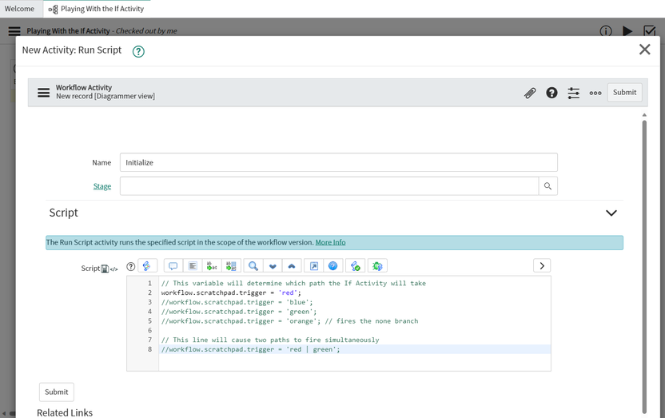Open more options ellipsis menu
The width and height of the screenshot is (665, 418).
point(595,93)
